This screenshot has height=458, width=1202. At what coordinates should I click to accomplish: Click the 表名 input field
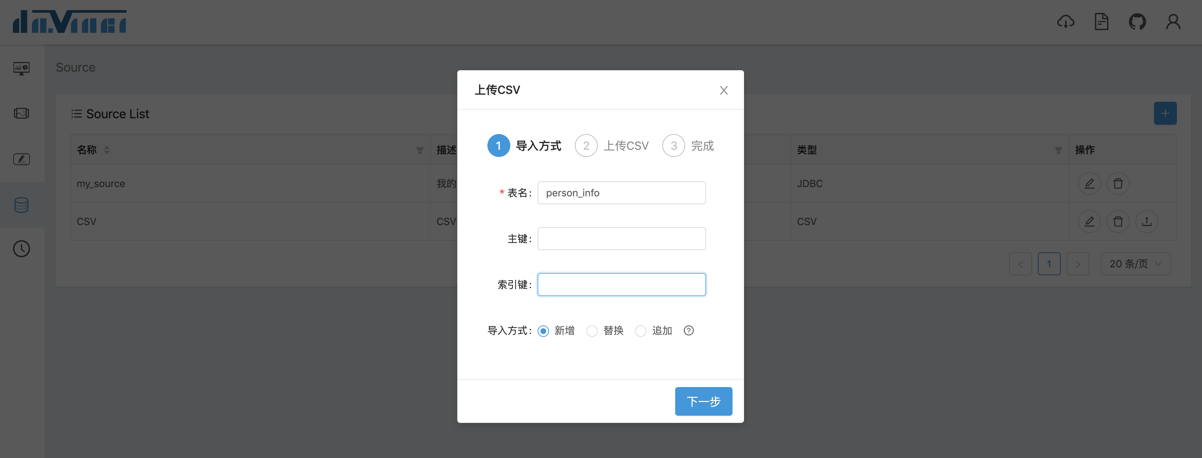pos(621,192)
